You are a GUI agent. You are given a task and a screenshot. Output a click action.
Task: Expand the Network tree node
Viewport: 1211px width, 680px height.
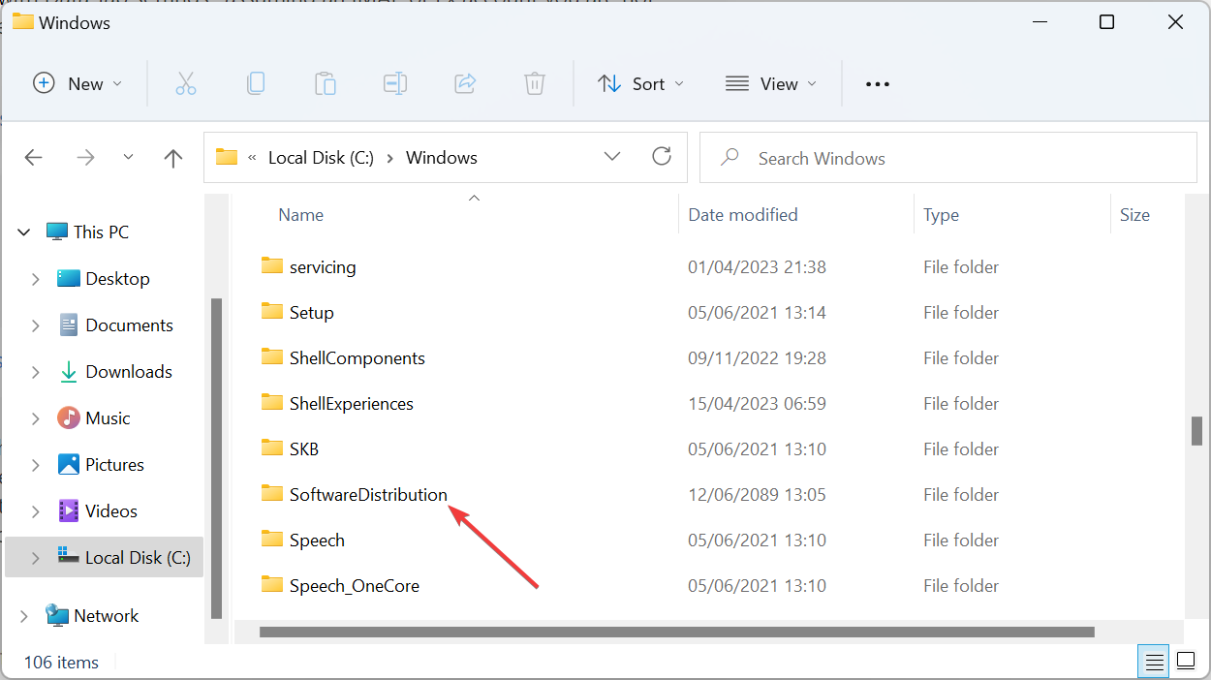pos(24,616)
